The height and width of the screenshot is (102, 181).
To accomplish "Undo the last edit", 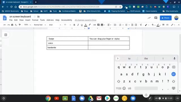I will coord(5,25).
